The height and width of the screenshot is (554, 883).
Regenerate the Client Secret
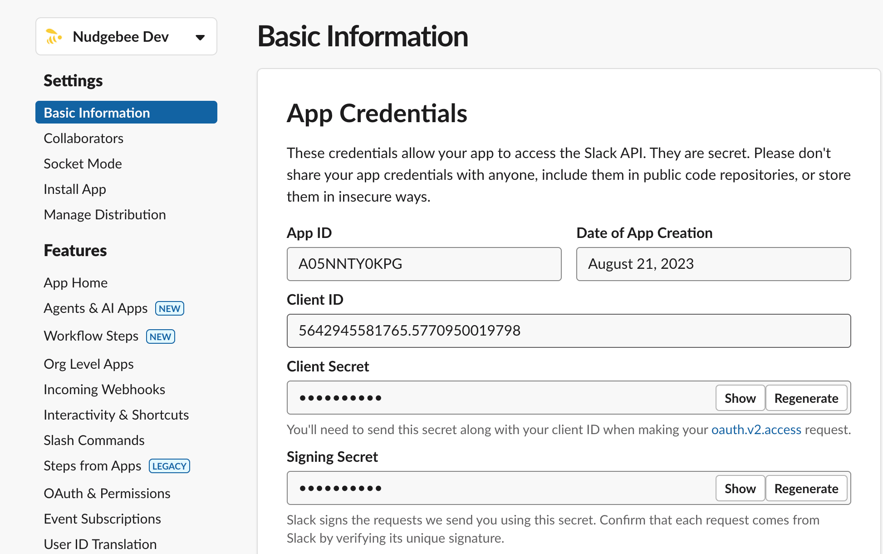(x=806, y=398)
